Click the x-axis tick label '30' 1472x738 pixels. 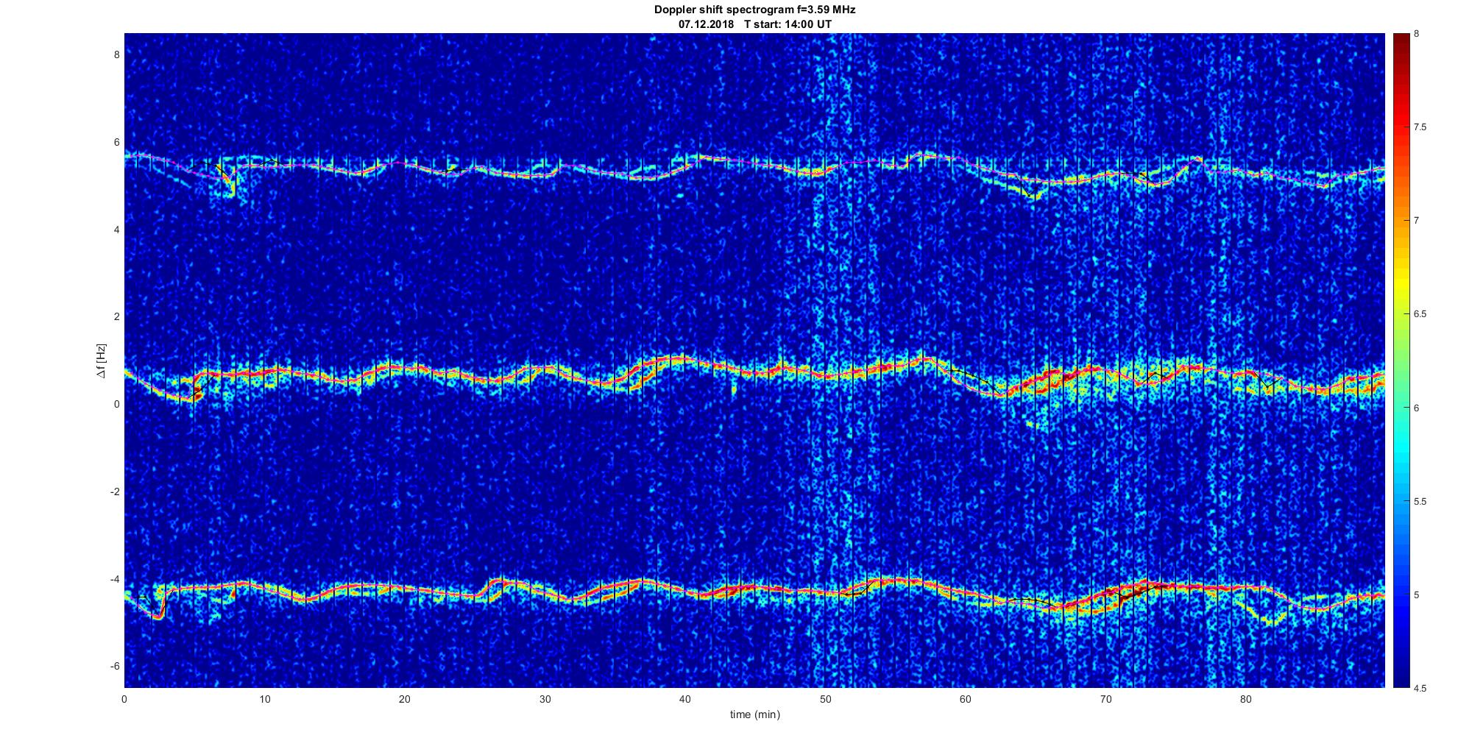[x=545, y=699]
